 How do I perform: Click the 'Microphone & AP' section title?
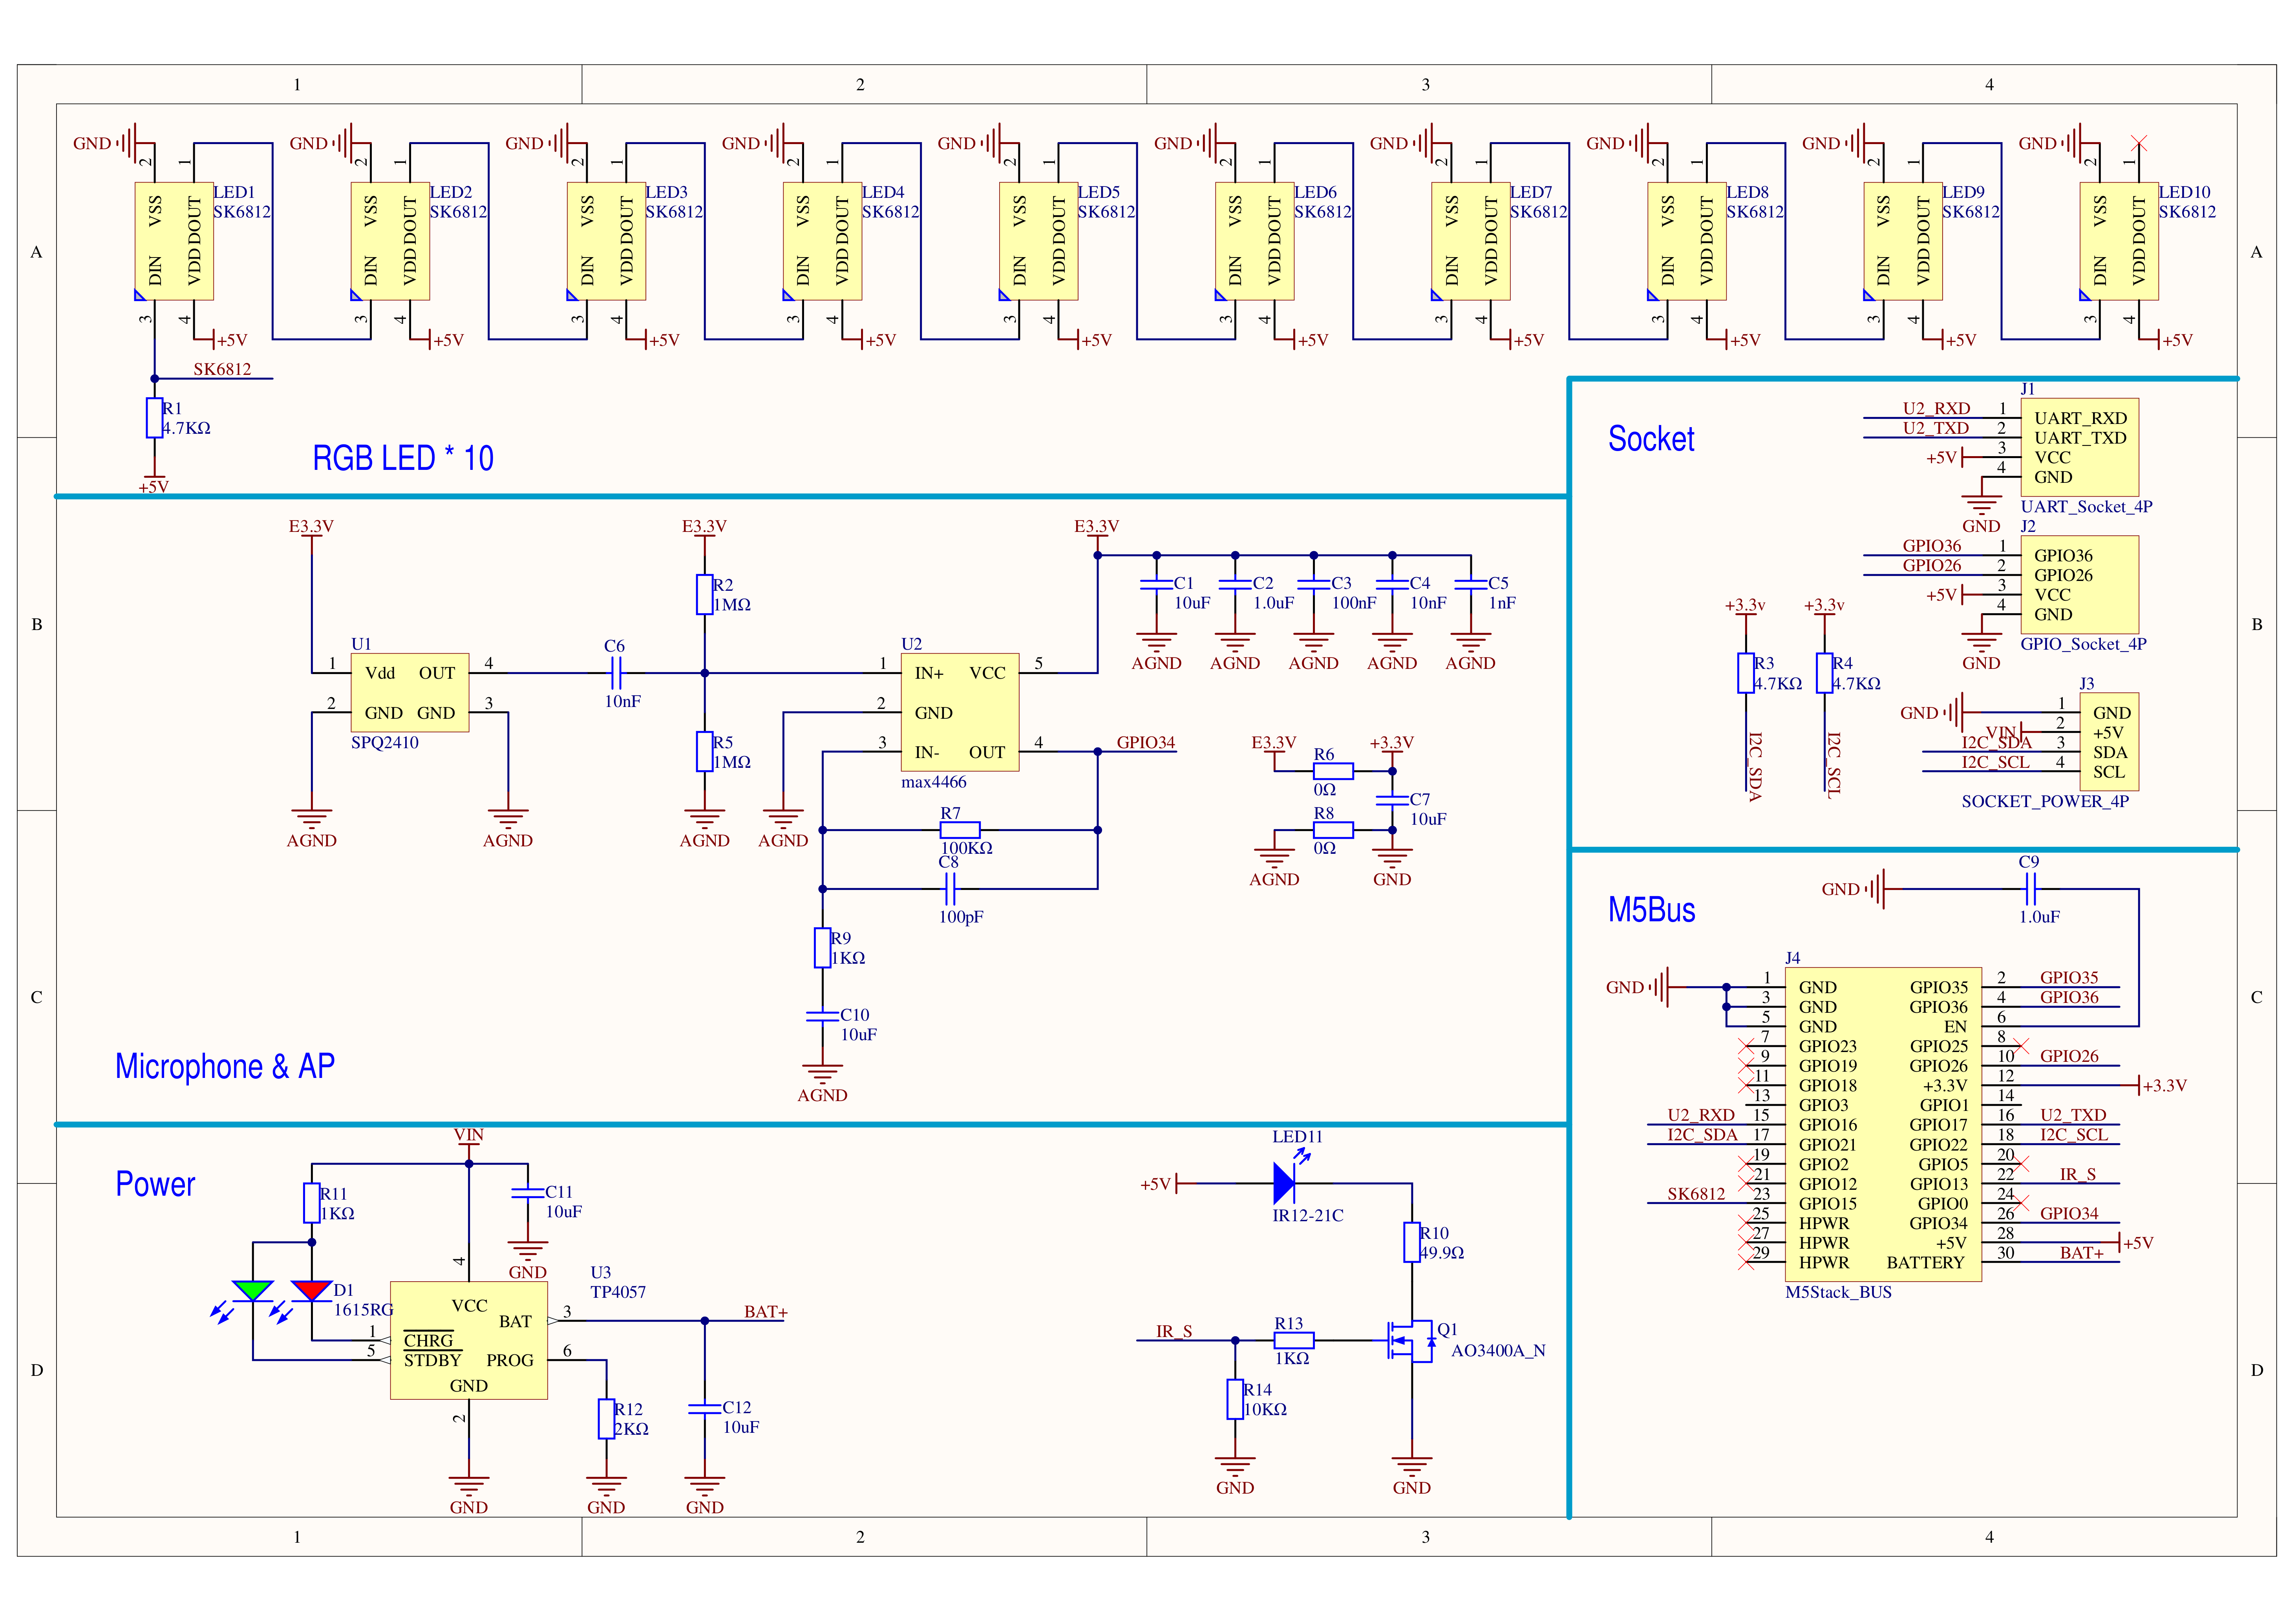coord(225,1066)
